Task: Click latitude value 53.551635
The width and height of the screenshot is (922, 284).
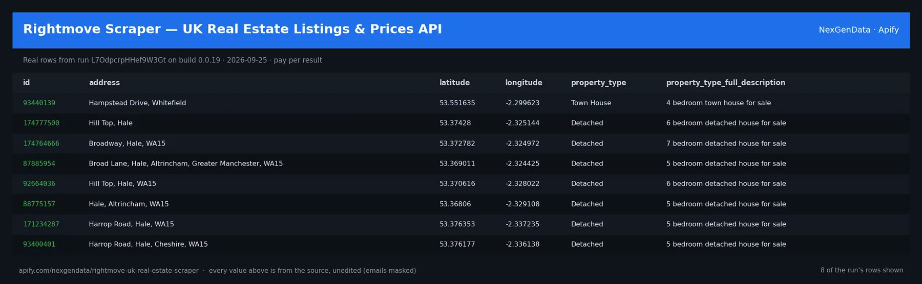Action: (457, 103)
